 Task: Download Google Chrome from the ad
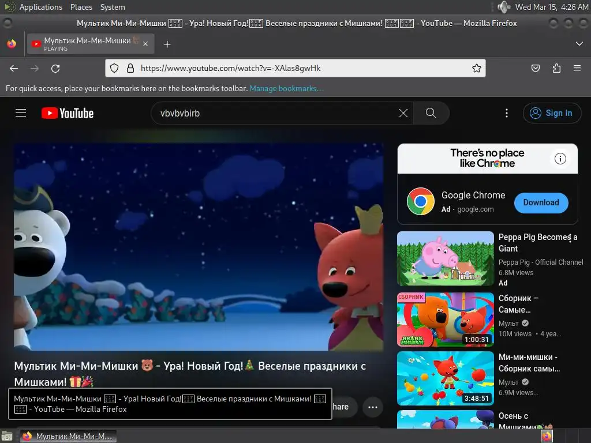click(541, 202)
